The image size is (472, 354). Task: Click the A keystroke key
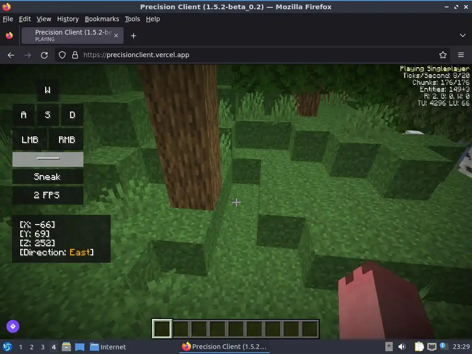(x=24, y=115)
